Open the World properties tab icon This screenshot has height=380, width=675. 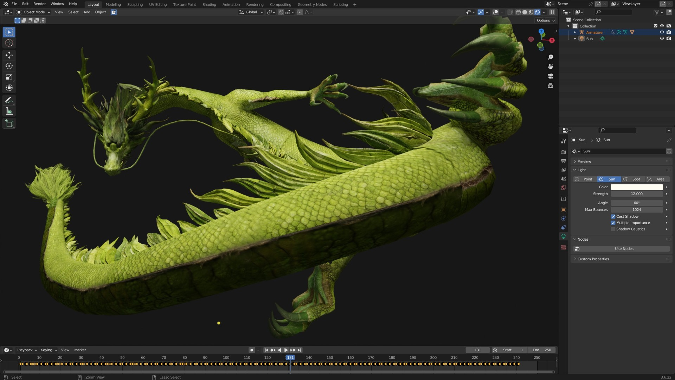[564, 188]
